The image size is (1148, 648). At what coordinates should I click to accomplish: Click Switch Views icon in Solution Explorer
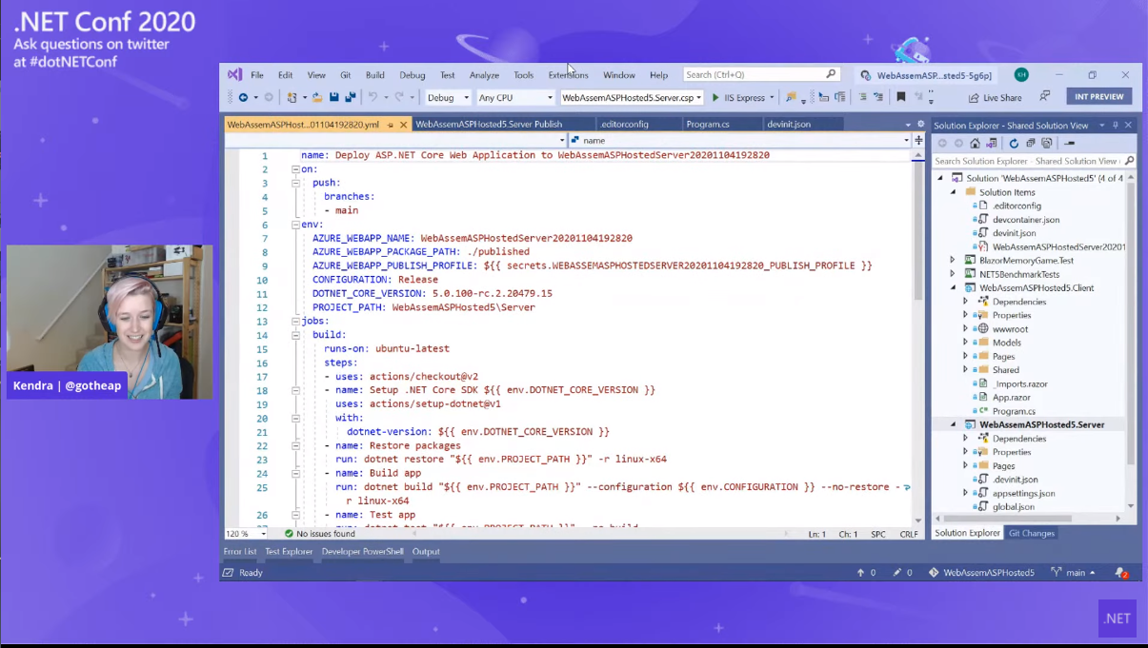coord(991,143)
